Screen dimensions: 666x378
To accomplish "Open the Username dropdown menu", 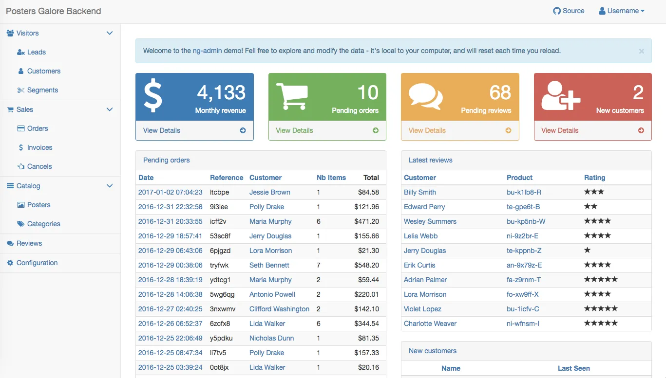I will tap(622, 11).
